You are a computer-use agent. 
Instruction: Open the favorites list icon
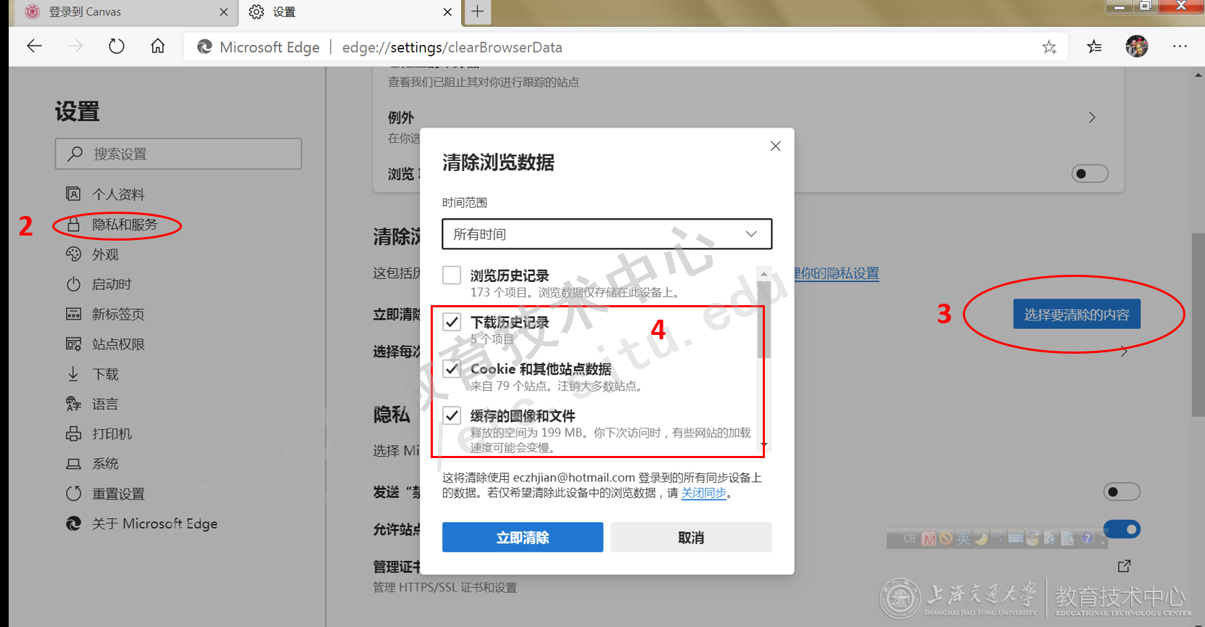(1094, 47)
